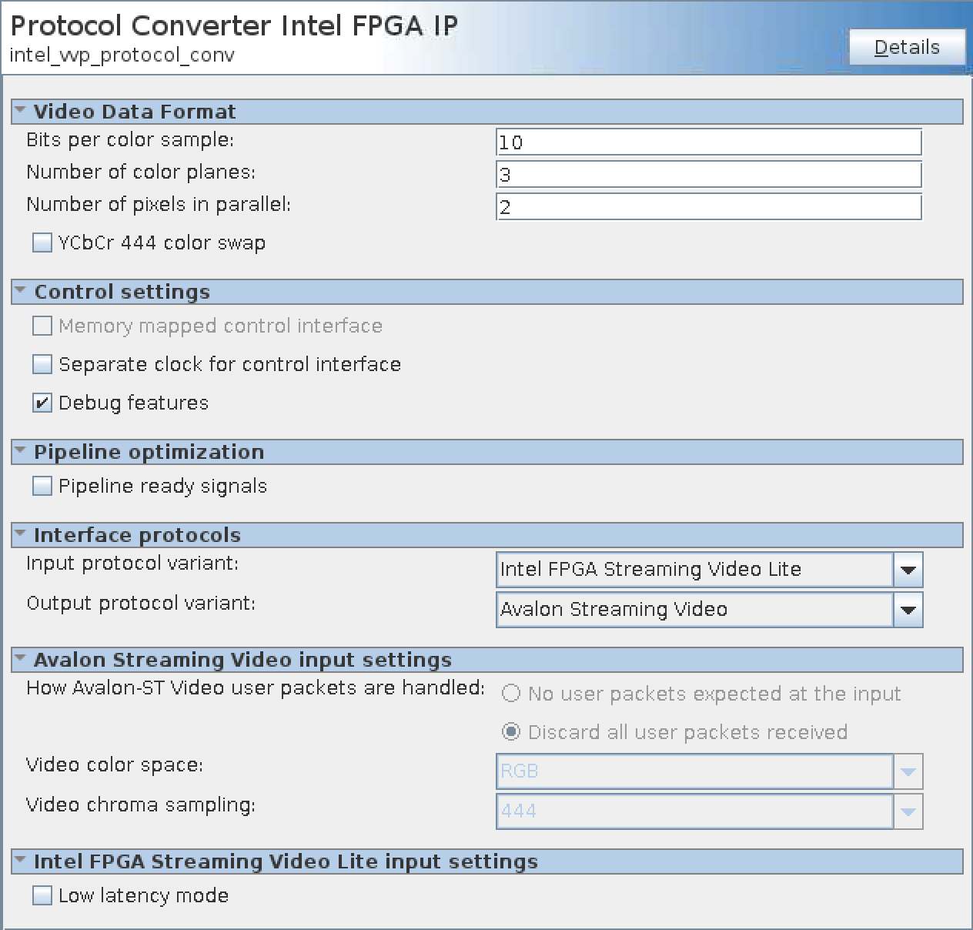Collapse the Pipeline optimization section

21,451
